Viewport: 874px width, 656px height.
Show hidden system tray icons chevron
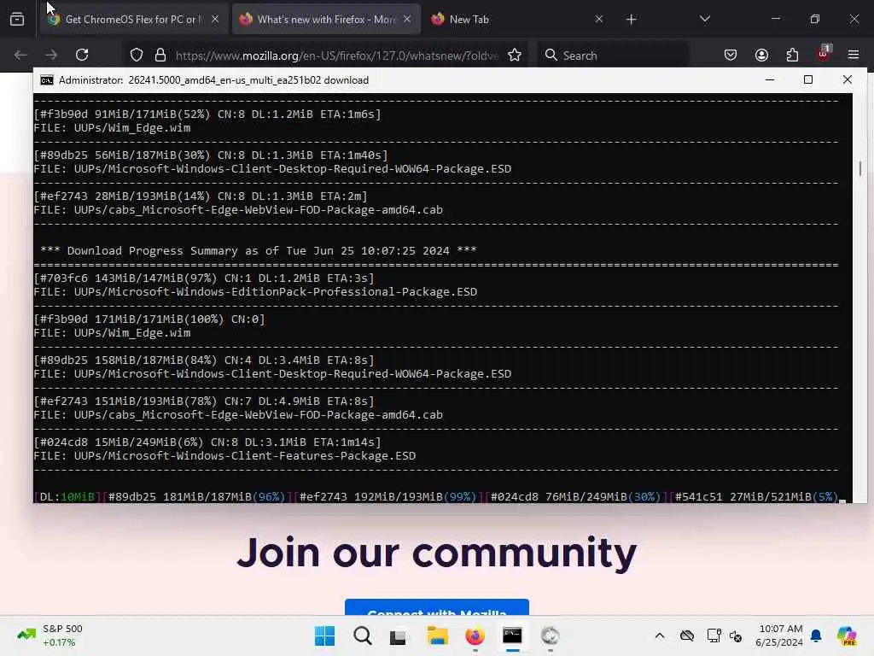[660, 635]
